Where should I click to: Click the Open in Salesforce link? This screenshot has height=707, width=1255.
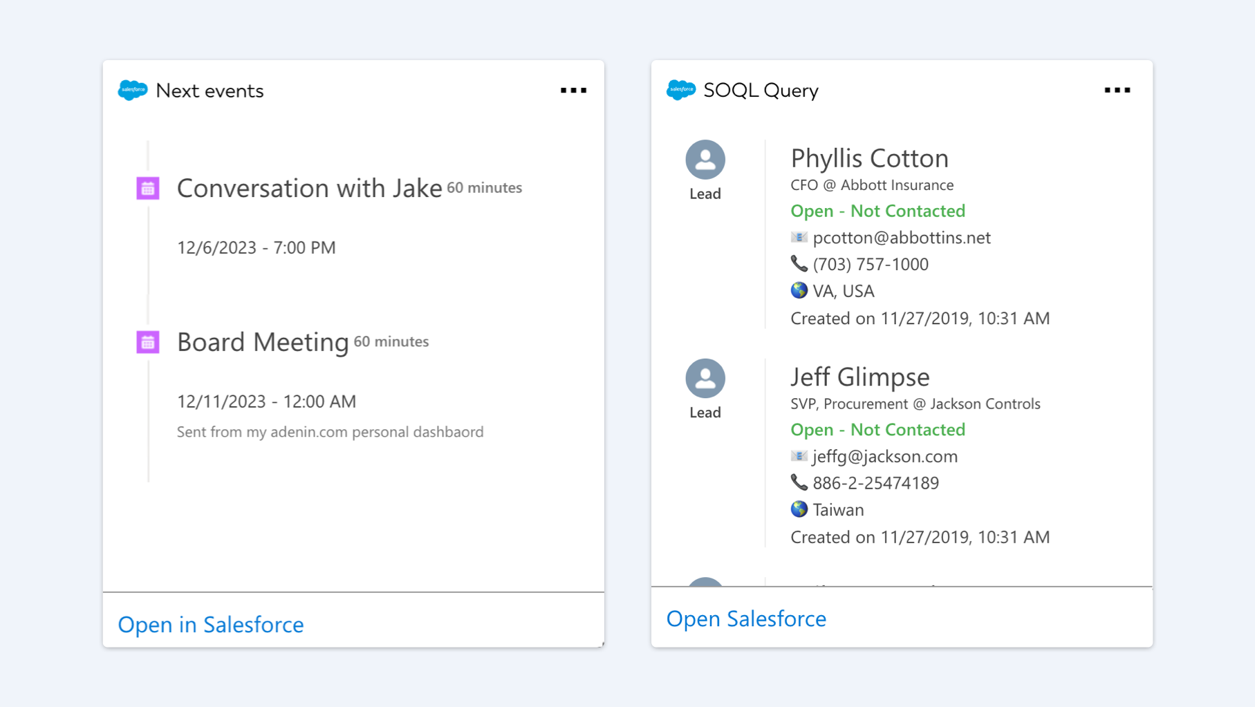coord(211,624)
